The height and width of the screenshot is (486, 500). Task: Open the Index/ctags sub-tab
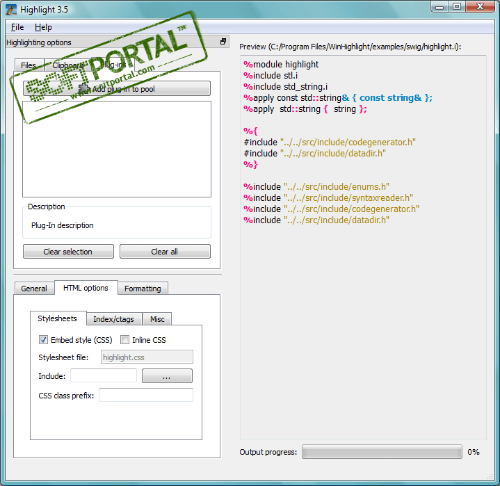coord(114,319)
